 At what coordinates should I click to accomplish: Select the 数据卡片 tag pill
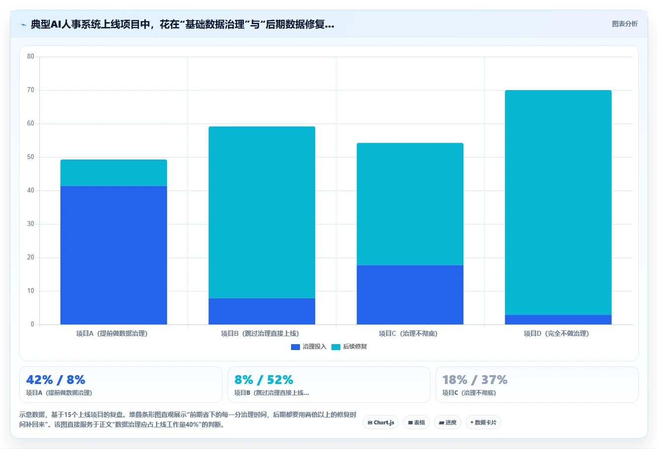pyautogui.click(x=483, y=422)
